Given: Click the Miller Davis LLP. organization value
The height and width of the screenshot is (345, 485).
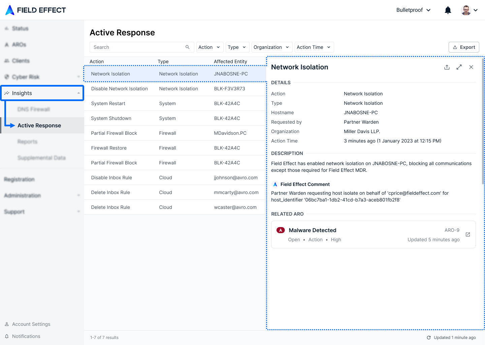Looking at the screenshot, I should [x=362, y=131].
